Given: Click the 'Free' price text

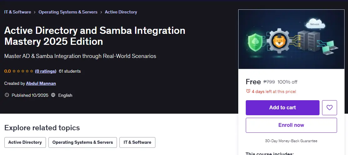Looking at the screenshot, I should click(253, 82).
